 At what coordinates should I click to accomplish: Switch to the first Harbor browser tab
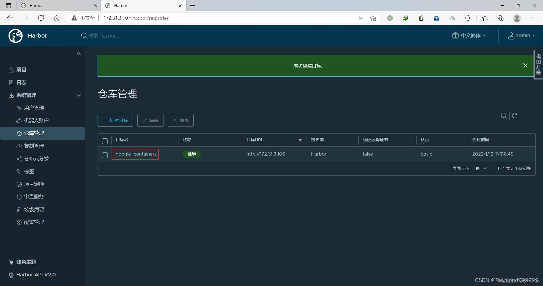pos(59,6)
